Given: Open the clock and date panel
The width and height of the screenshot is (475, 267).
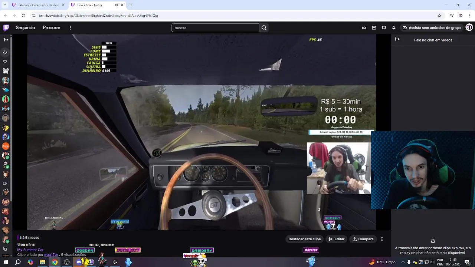Looking at the screenshot, I should pyautogui.click(x=453, y=262).
